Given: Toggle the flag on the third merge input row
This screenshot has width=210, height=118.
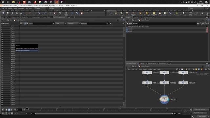Looking at the screenshot, I should (127, 32).
